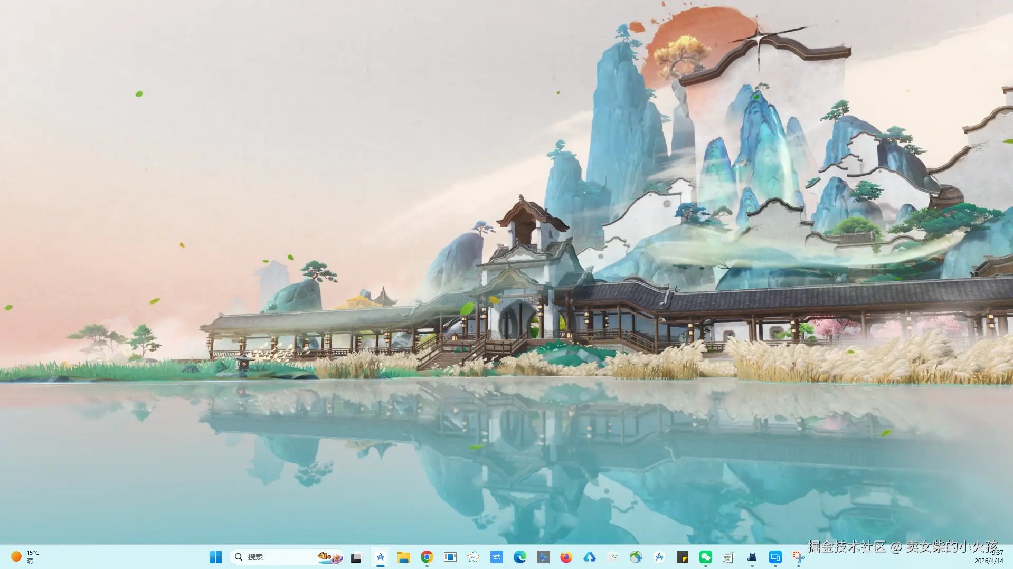The width and height of the screenshot is (1013, 569).
Task: Switch to the underlined active Android Studio icon
Action: coord(381,557)
